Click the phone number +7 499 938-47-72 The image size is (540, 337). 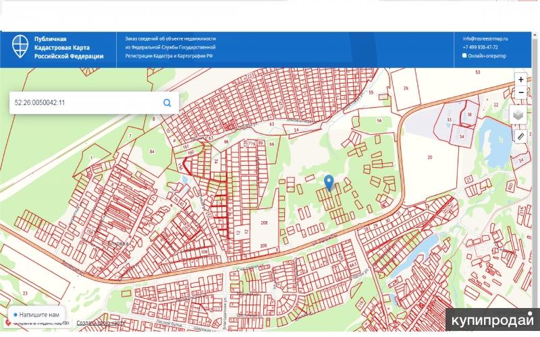[480, 47]
